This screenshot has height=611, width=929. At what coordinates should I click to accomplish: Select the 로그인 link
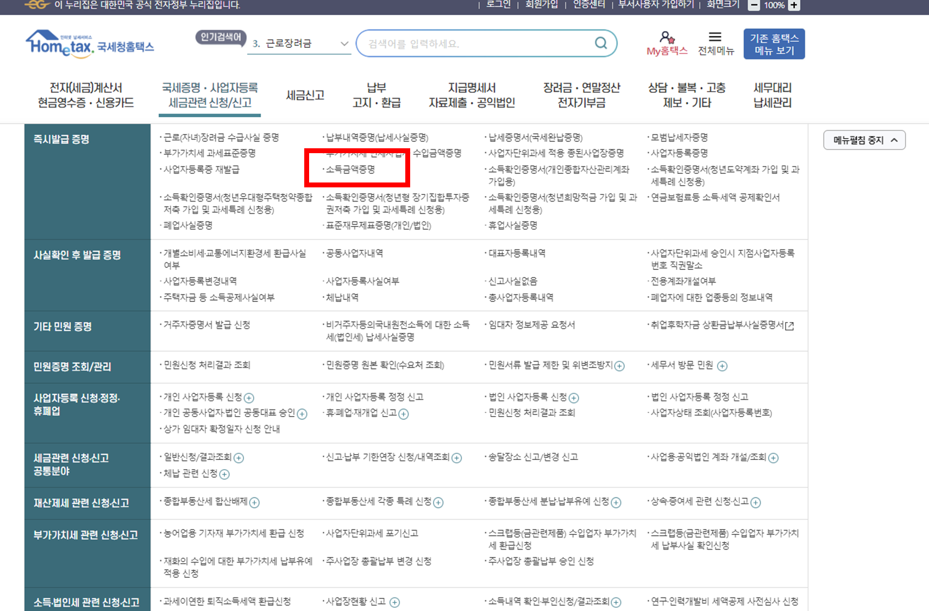[x=498, y=5]
